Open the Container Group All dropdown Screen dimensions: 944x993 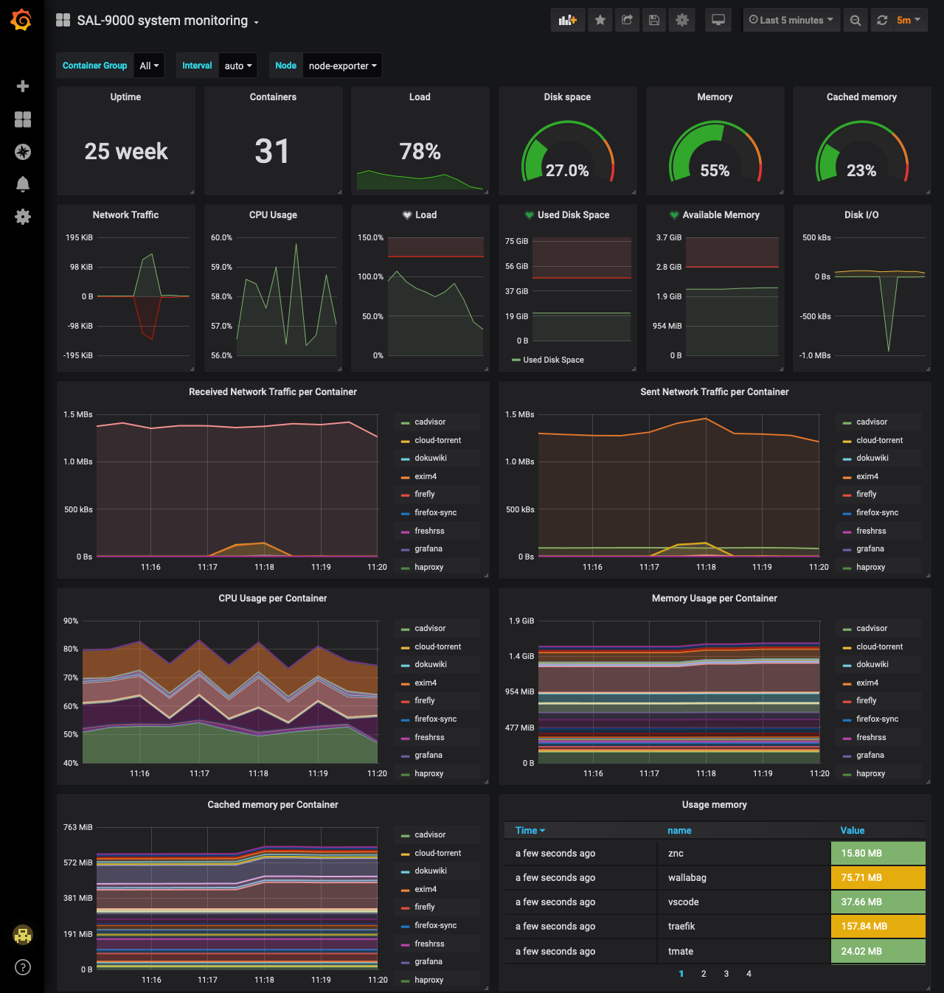pos(149,66)
